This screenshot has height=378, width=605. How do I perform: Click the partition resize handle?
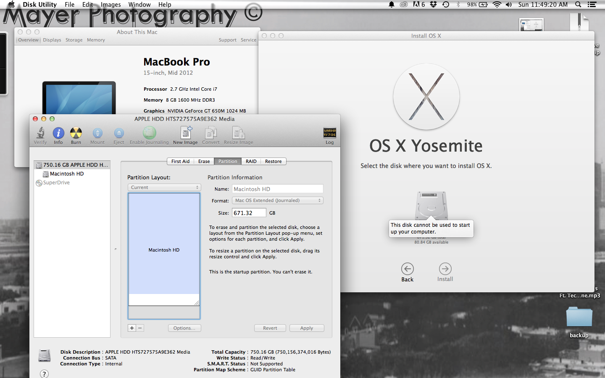coord(196,303)
